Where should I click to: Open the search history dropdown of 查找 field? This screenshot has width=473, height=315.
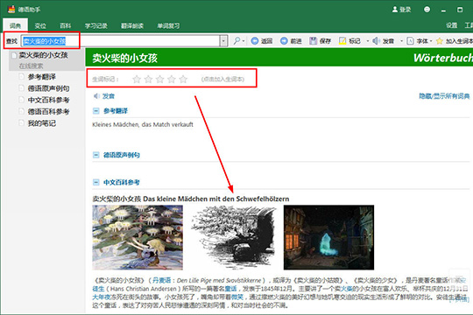point(223,41)
